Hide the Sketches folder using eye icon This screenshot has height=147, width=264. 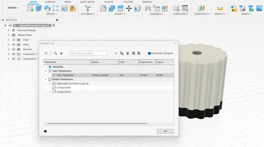14,49
